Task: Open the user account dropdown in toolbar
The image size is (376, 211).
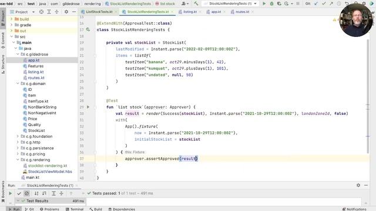Action: (x=184, y=4)
